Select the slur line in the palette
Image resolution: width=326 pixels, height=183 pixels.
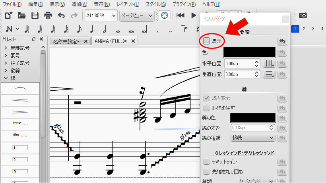20,89
